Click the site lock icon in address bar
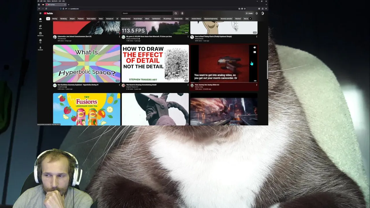 click(63, 9)
